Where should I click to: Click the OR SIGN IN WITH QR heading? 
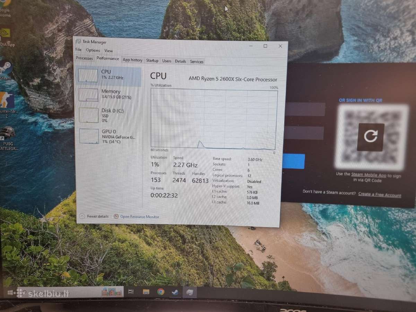[361, 100]
